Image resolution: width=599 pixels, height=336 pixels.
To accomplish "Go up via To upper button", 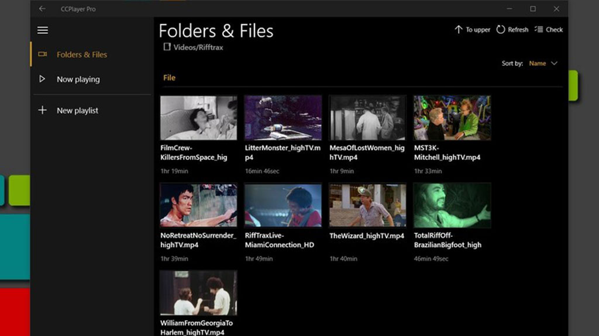I will (x=472, y=29).
